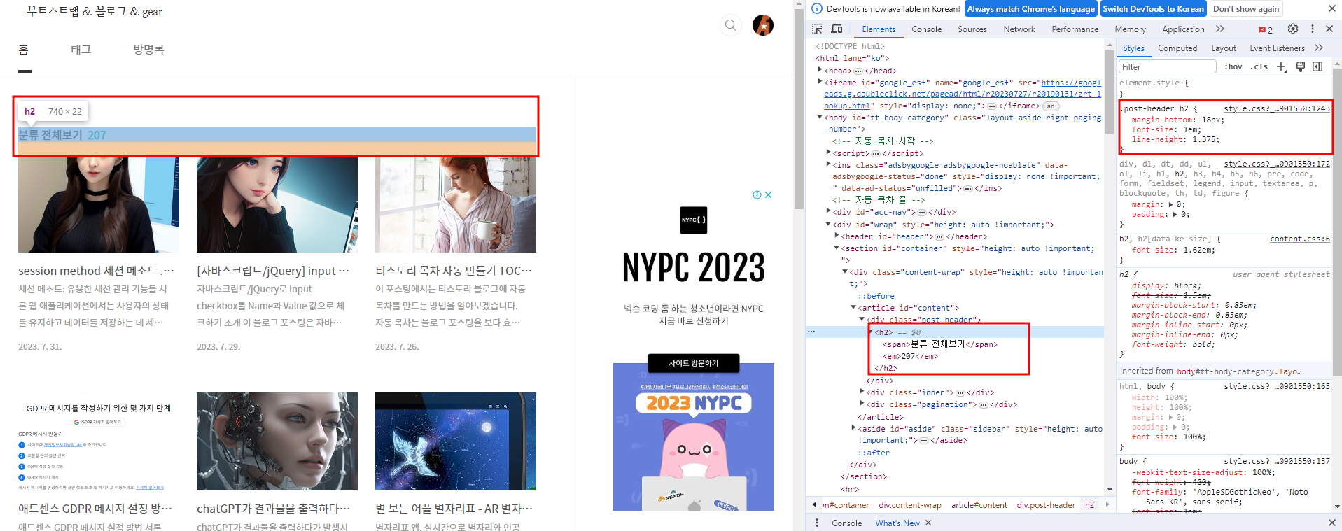
Task: Open the rendering emulations paintbrush icon in Styles
Action: (1301, 66)
